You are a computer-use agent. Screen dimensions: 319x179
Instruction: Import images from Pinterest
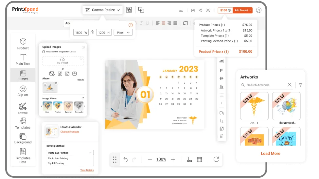[x=75, y=74]
